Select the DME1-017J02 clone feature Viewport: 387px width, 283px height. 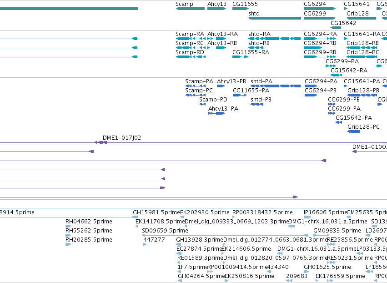(x=101, y=142)
